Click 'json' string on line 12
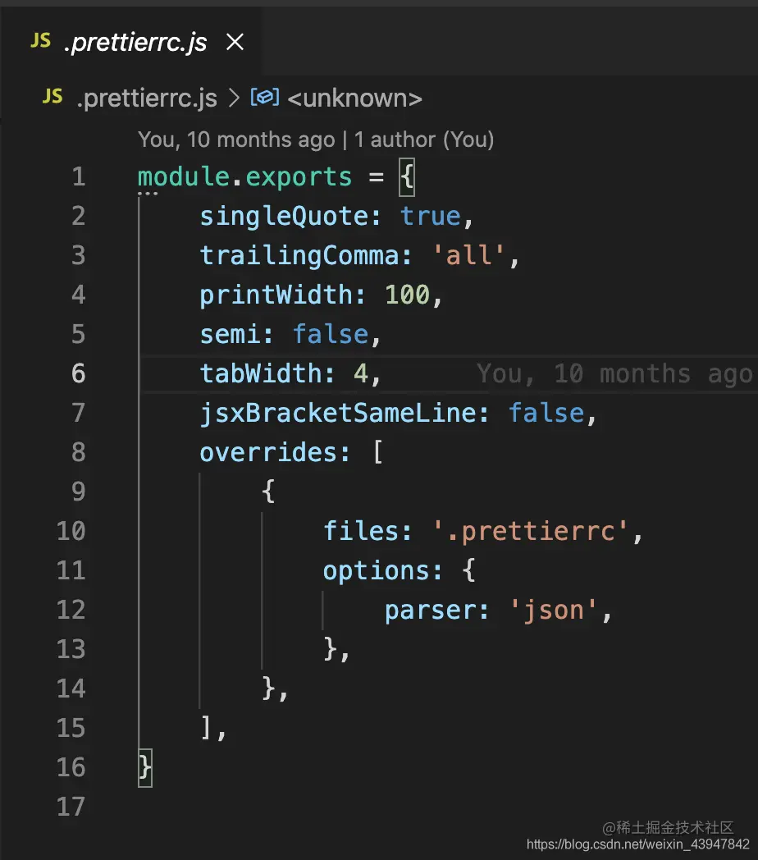 (554, 611)
